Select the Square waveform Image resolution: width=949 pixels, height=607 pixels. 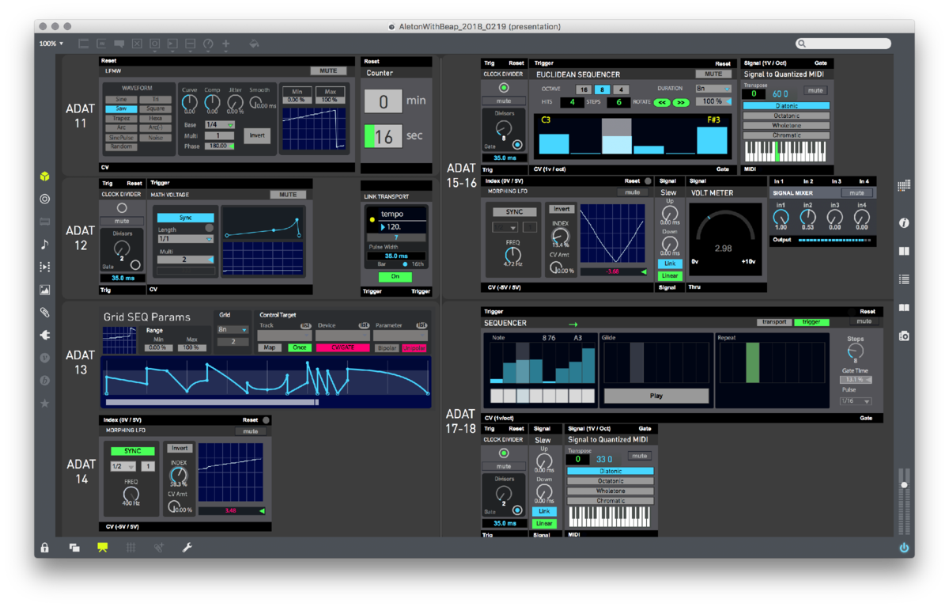click(155, 108)
